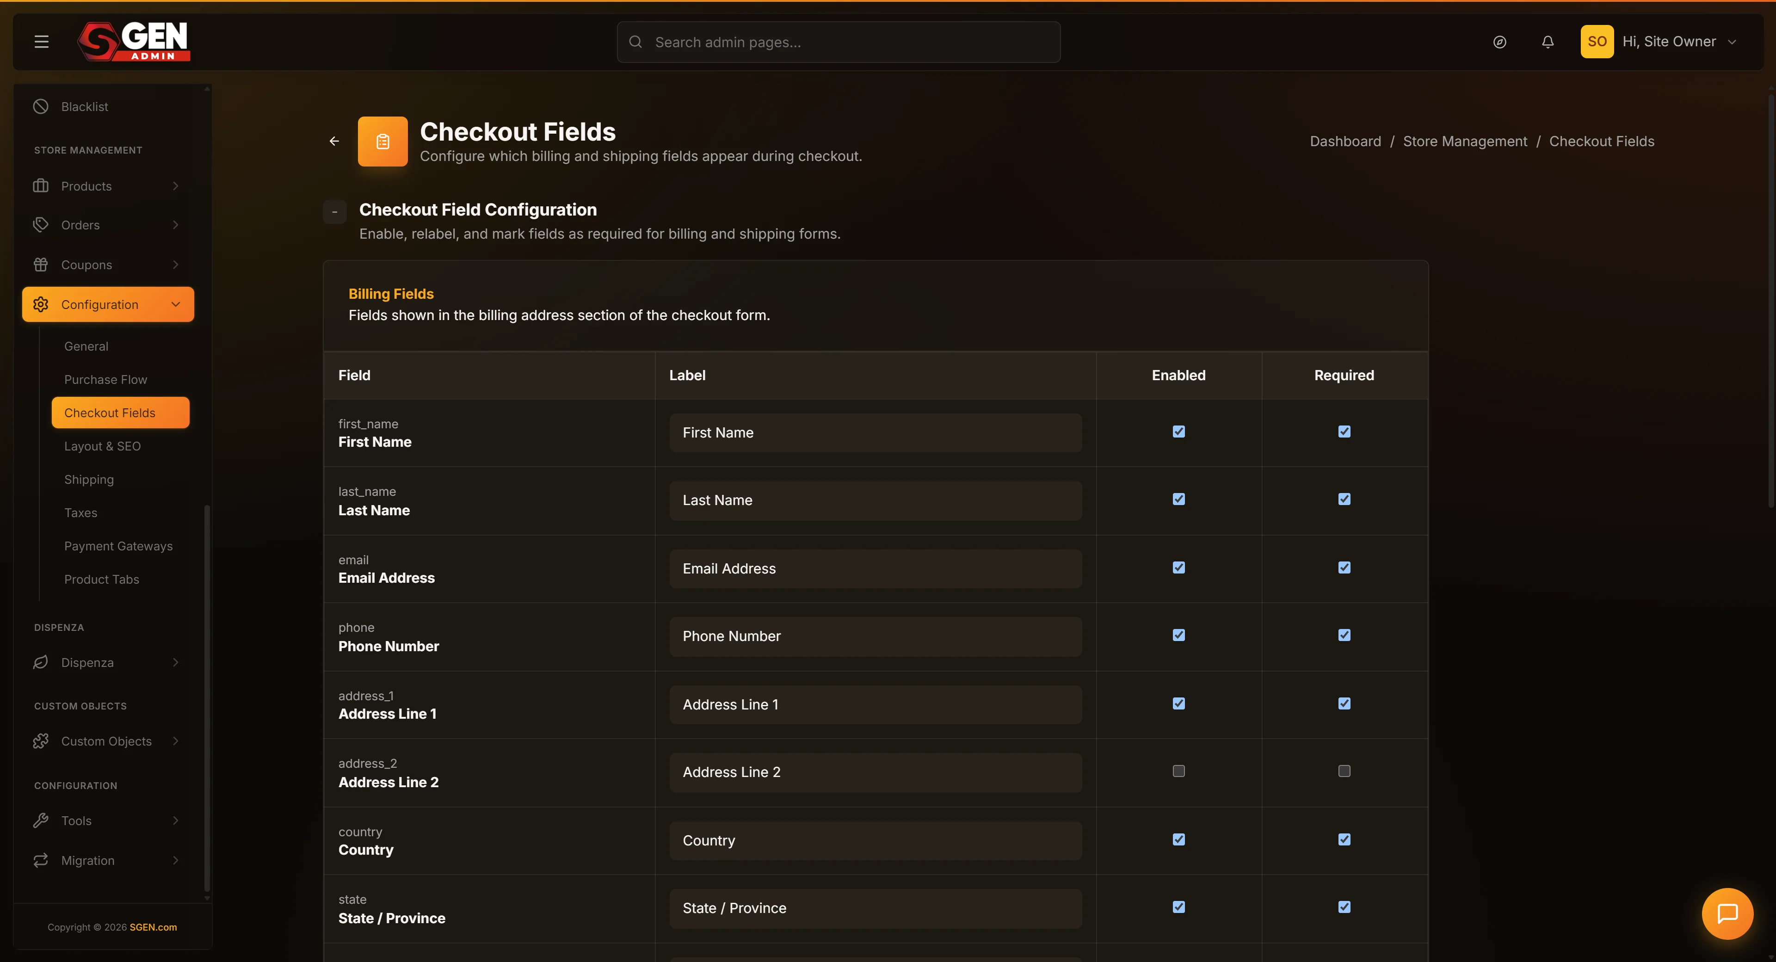
Task: Click the sidebar scroll down arrow
Action: coord(207,899)
